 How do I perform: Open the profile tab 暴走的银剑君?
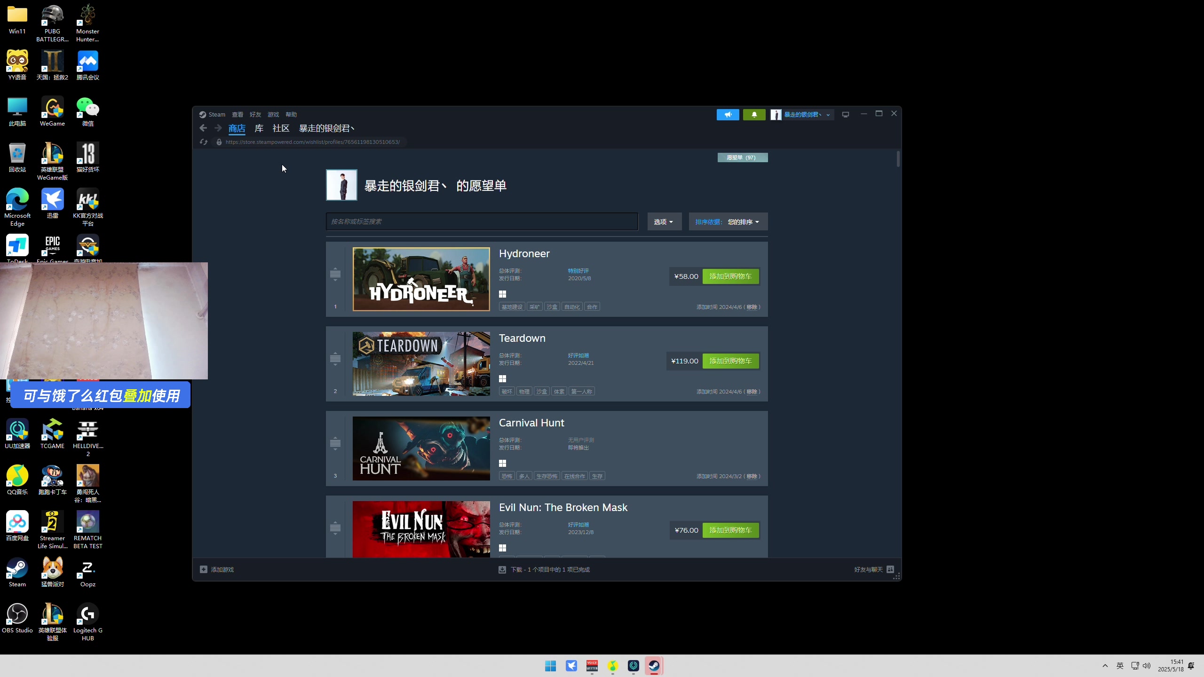click(x=327, y=128)
